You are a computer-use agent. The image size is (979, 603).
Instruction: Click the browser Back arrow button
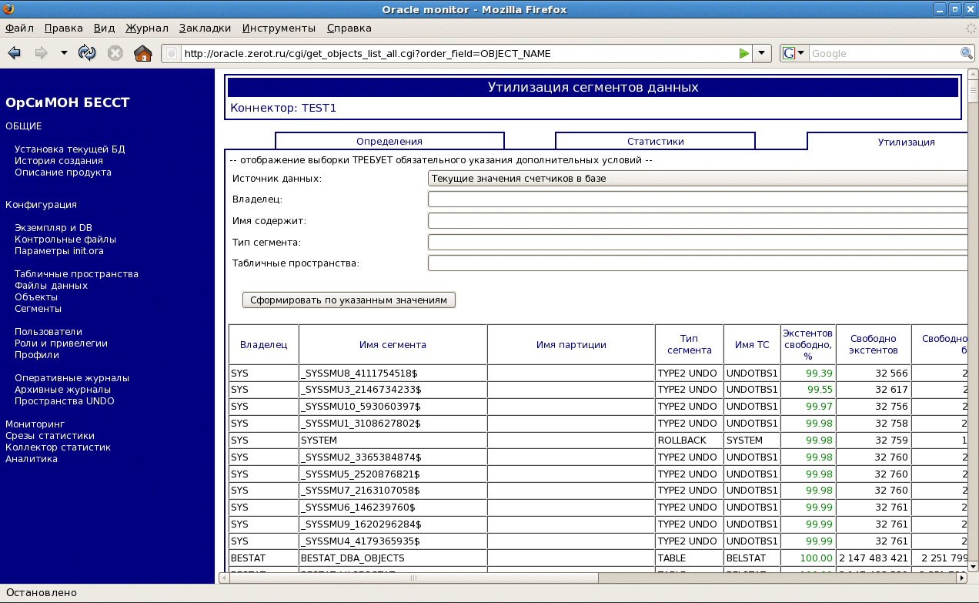pyautogui.click(x=14, y=53)
